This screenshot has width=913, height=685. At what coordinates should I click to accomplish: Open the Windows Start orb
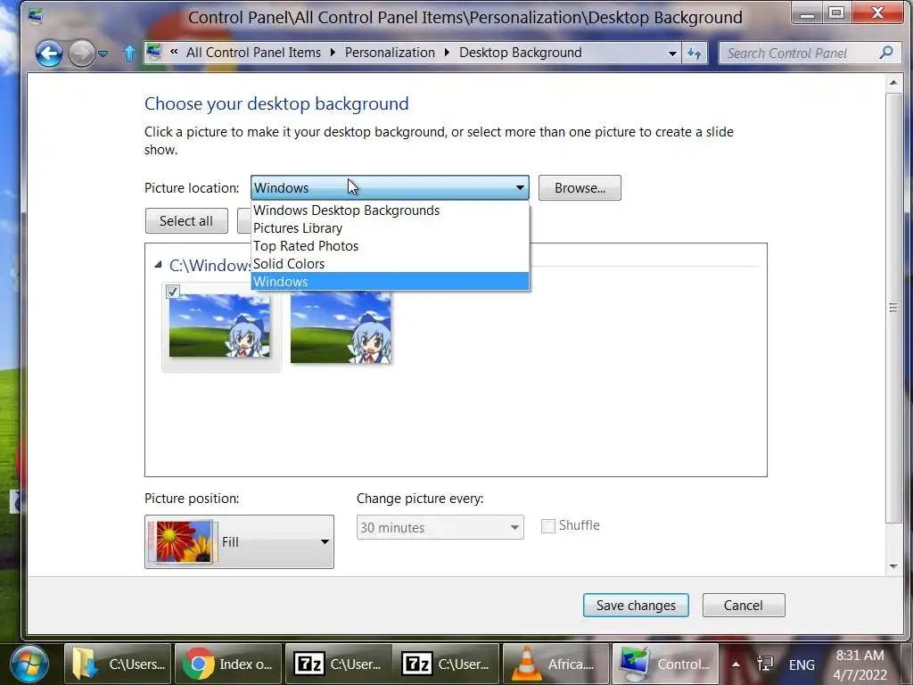coord(29,664)
